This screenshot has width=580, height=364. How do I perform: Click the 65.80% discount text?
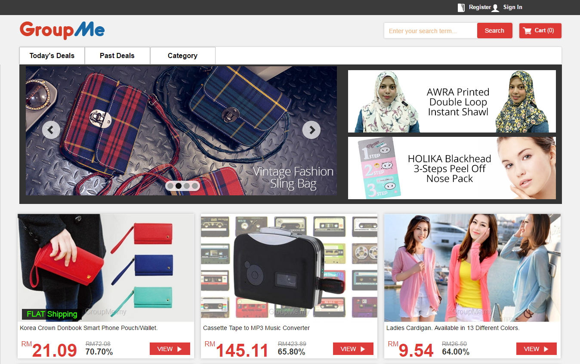(x=291, y=352)
